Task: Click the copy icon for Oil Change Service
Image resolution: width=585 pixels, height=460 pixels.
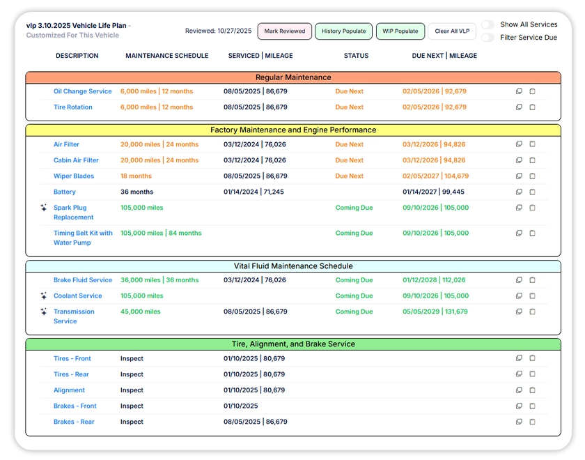Action: point(519,91)
